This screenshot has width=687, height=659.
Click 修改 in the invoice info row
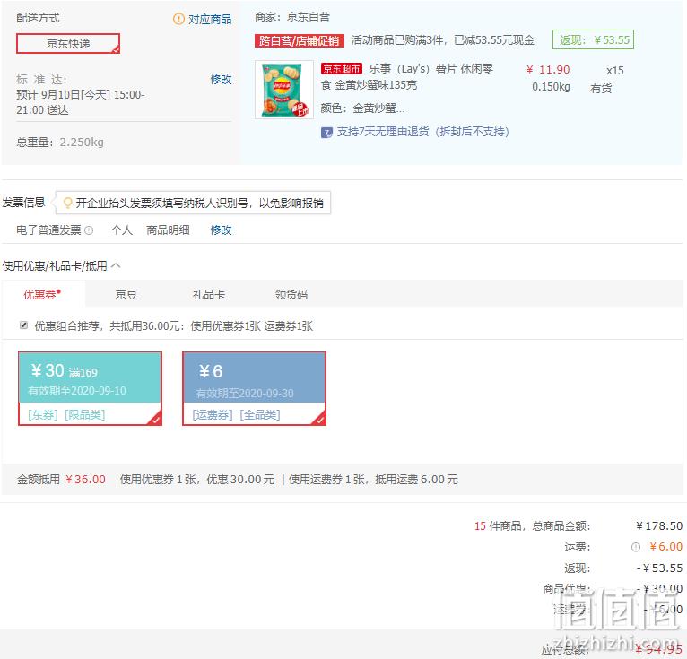pyautogui.click(x=221, y=230)
